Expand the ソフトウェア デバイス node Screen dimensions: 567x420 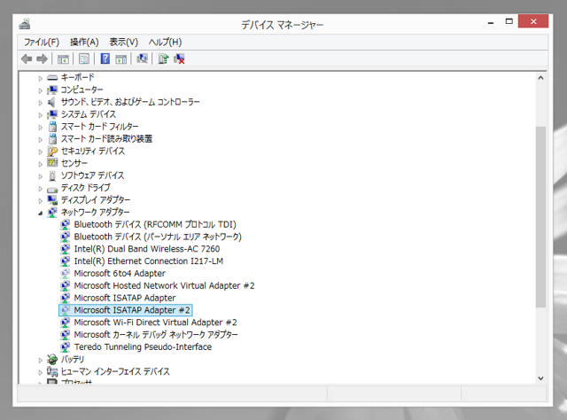pos(40,176)
